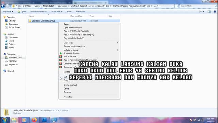Choose Add to GOM Audio Playlist (E)
Image resolution: width=218 pixels, height=123 pixels.
(x=89, y=31)
